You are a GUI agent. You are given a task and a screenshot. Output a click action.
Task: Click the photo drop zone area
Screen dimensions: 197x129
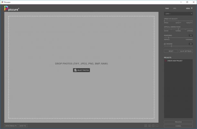(x=81, y=67)
